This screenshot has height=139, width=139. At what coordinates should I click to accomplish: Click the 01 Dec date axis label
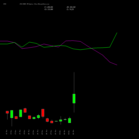60,132
